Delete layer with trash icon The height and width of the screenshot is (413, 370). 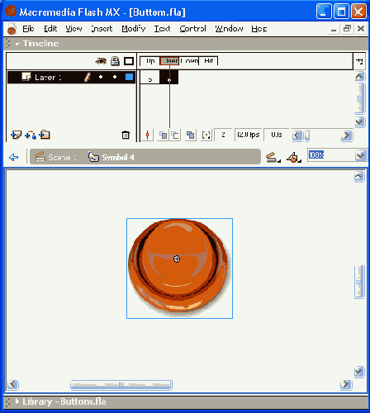pos(126,135)
